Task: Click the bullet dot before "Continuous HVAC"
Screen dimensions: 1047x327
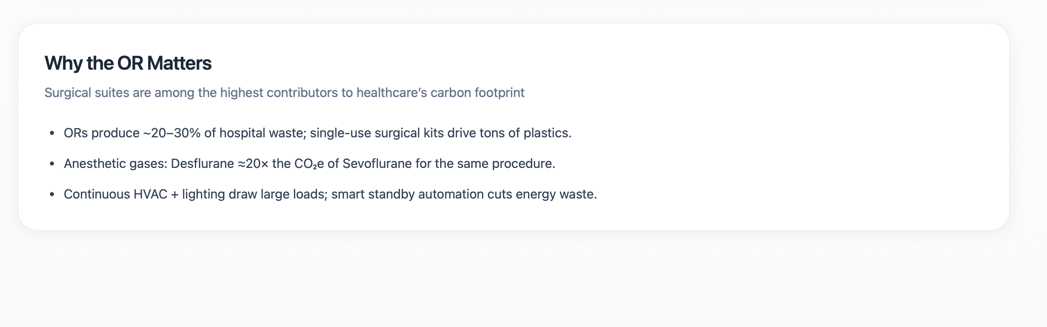Action: coord(52,195)
